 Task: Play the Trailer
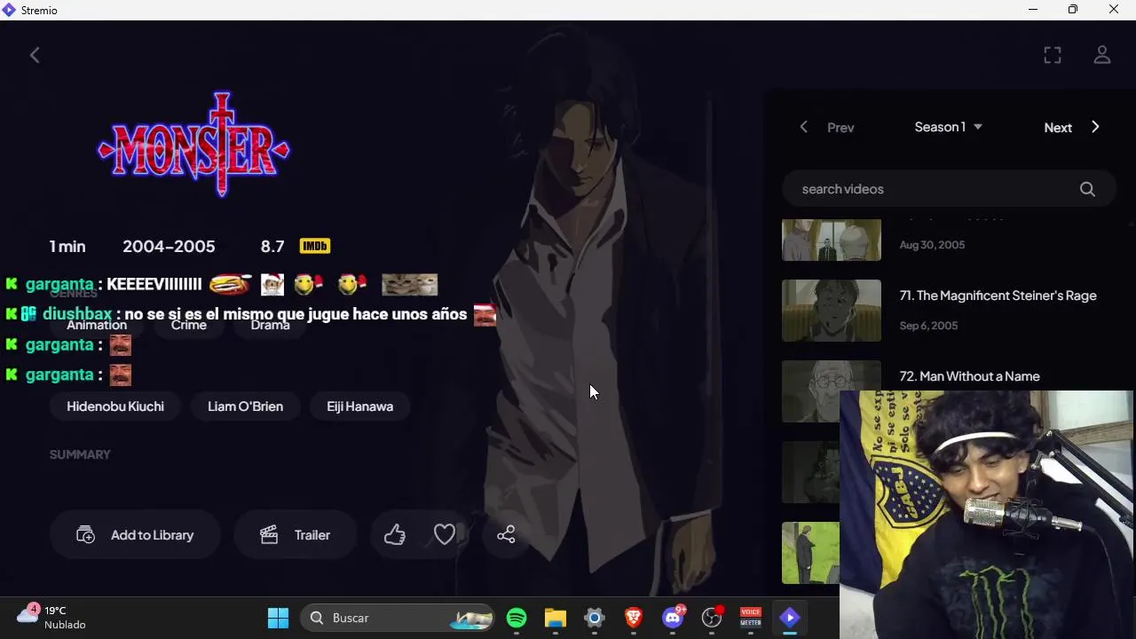pyautogui.click(x=296, y=534)
